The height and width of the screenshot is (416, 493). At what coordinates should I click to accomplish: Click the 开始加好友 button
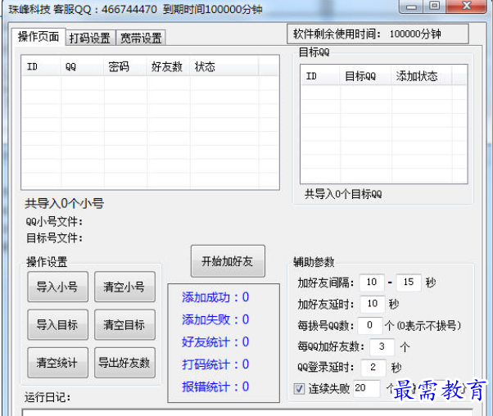point(228,261)
